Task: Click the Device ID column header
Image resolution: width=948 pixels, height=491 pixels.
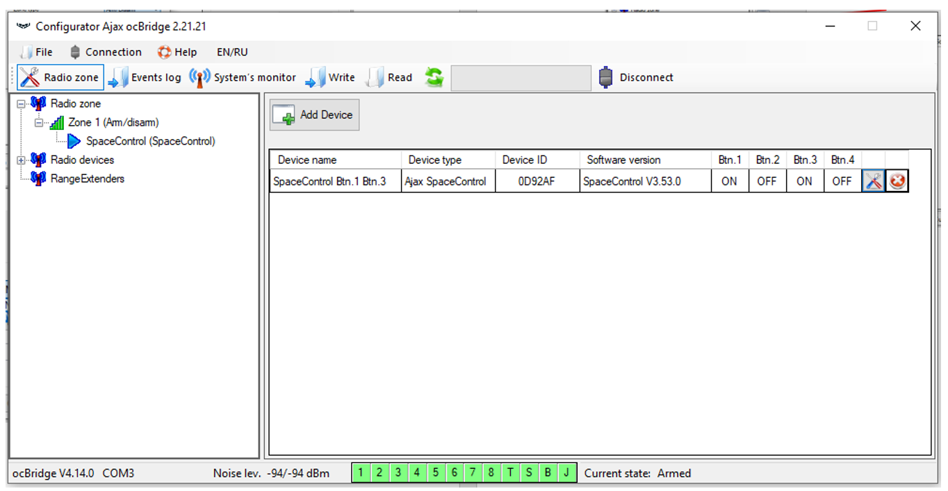Action: 537,160
